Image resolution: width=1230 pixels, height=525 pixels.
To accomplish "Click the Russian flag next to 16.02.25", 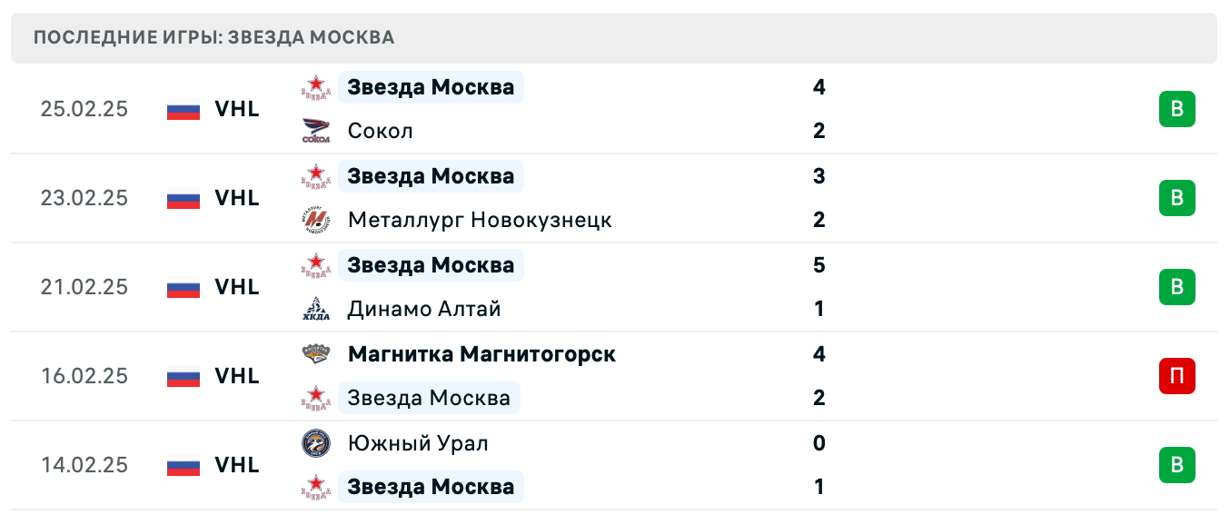I will coord(182,376).
